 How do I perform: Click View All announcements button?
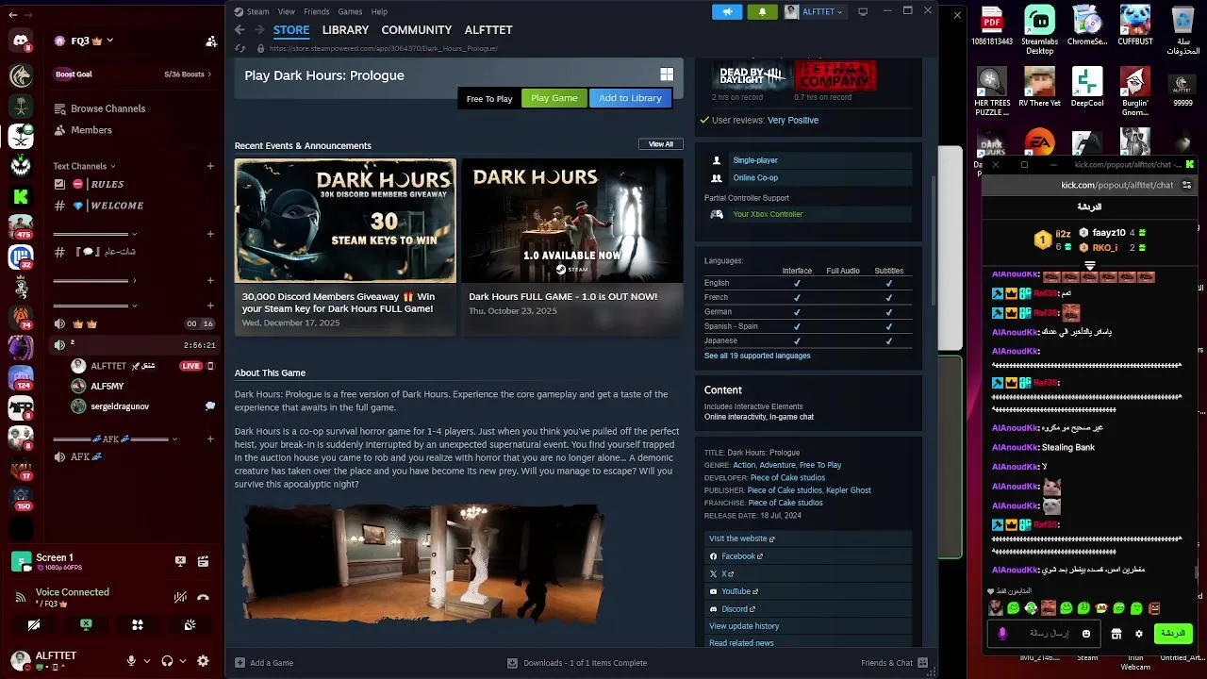(661, 144)
